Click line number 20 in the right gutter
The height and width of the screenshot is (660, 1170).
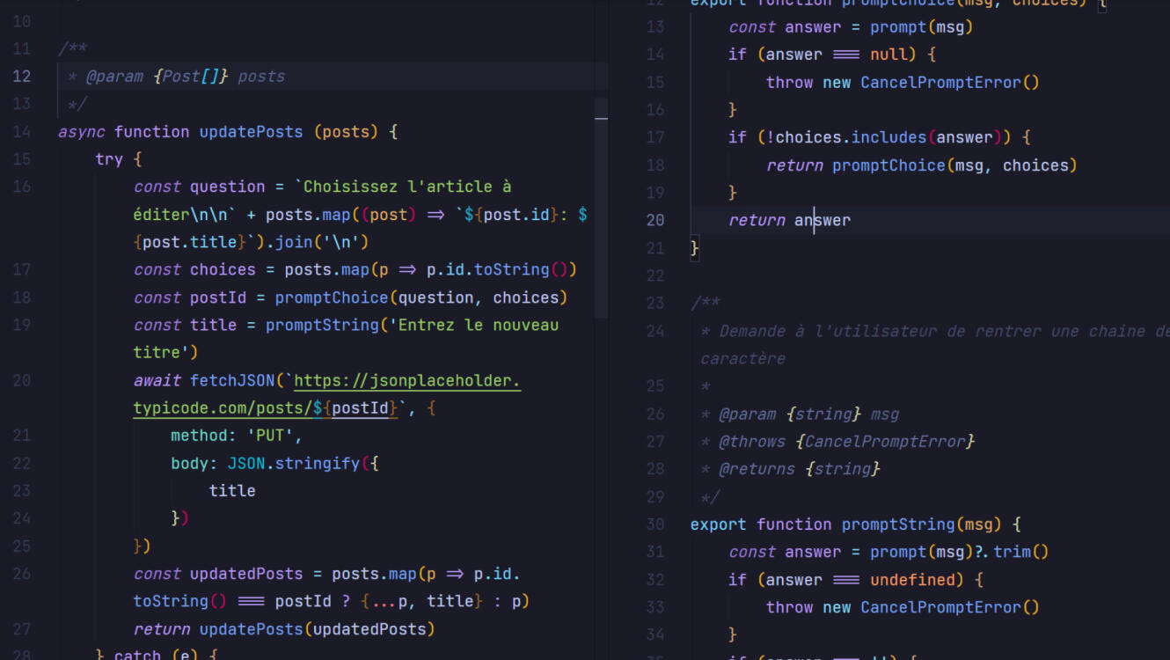pos(655,220)
